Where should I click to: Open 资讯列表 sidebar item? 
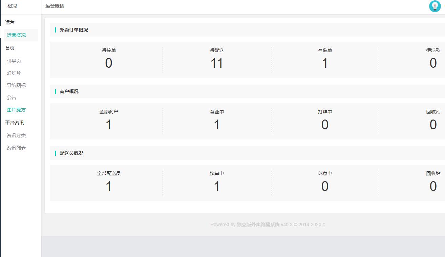coord(16,148)
